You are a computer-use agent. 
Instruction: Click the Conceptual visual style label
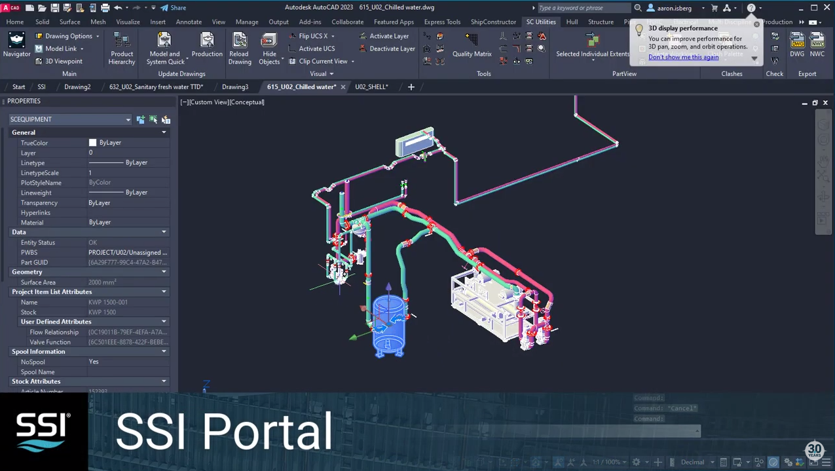click(247, 102)
